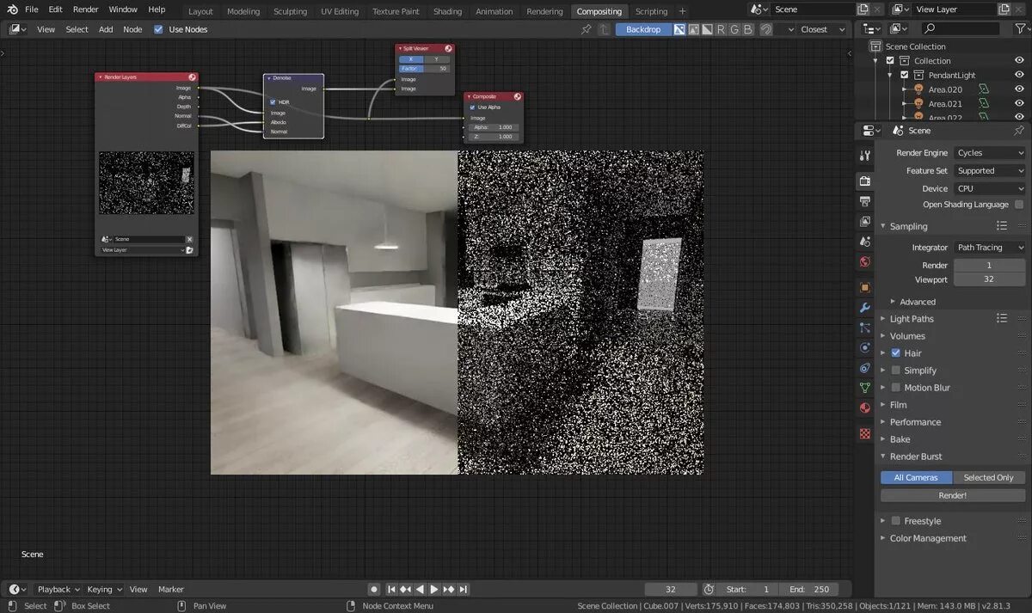Click the Blender logo menu icon
This screenshot has height=613, width=1032.
pos(12,9)
